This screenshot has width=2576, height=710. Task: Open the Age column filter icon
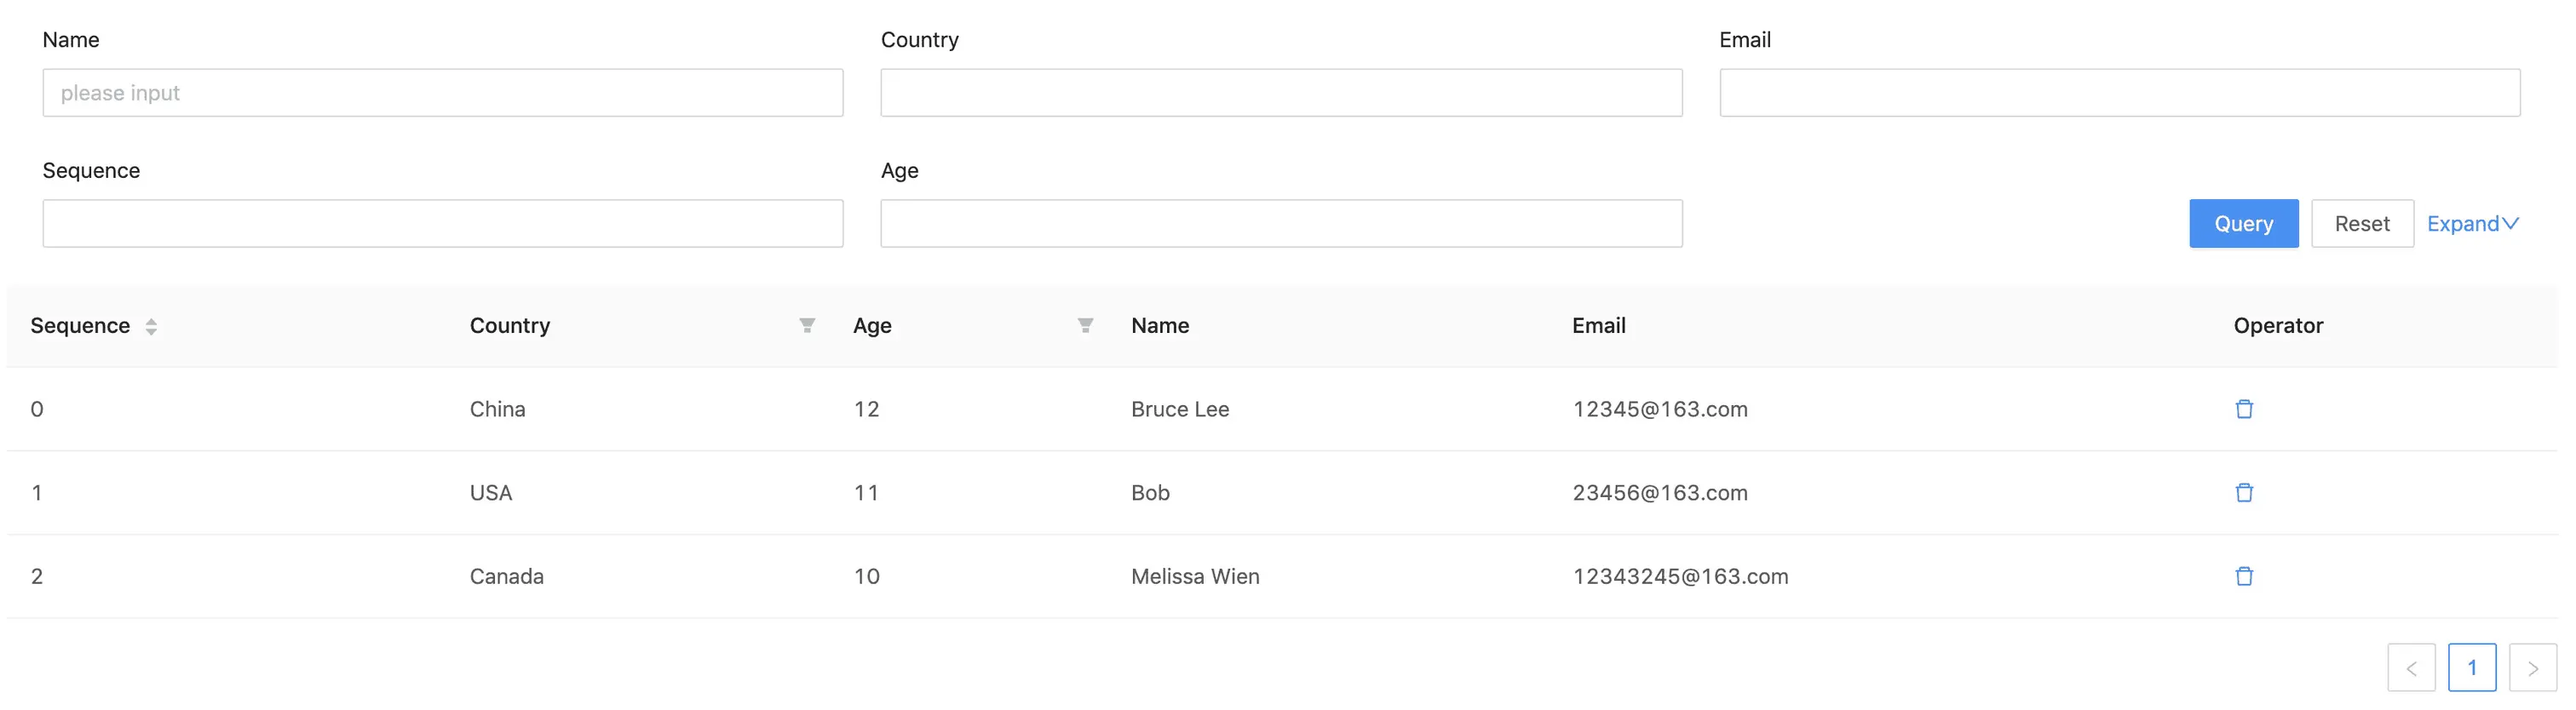click(1084, 325)
